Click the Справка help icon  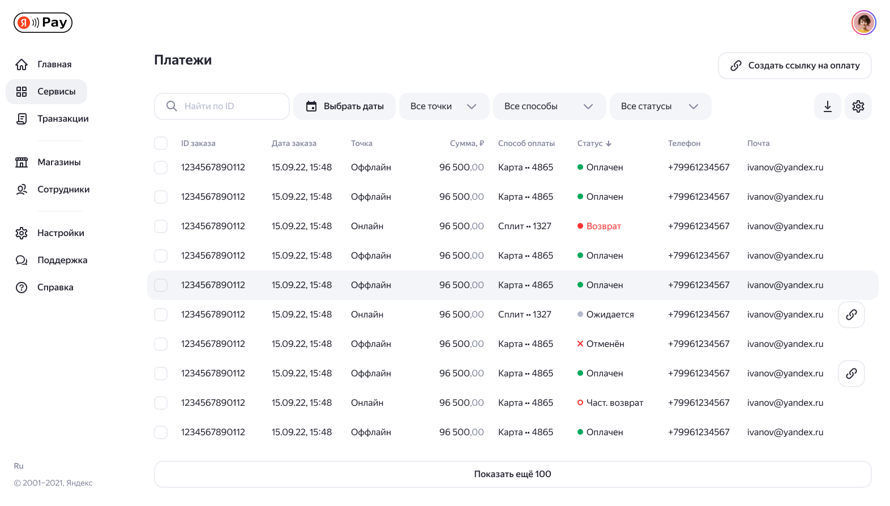tap(22, 288)
